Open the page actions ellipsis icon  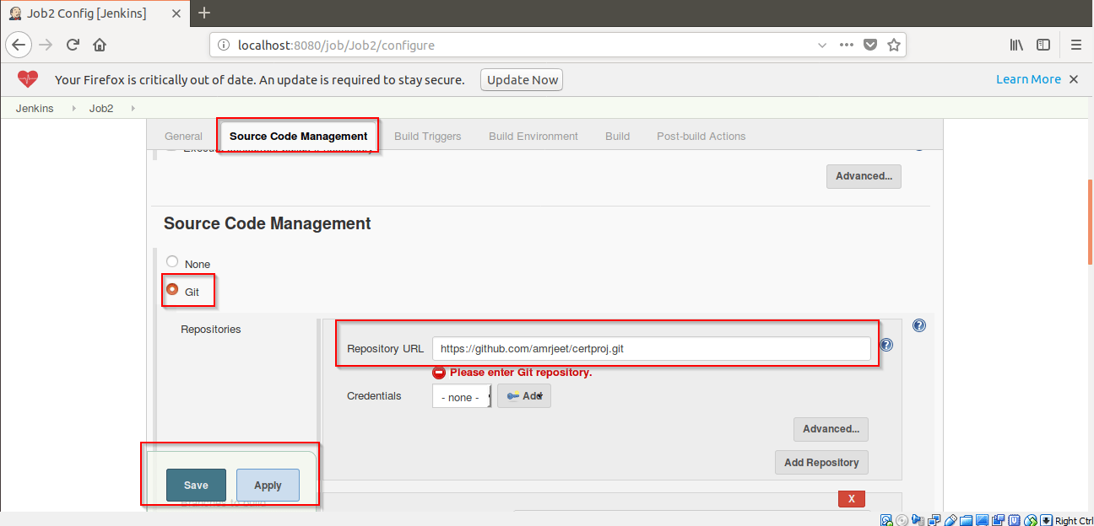click(846, 45)
